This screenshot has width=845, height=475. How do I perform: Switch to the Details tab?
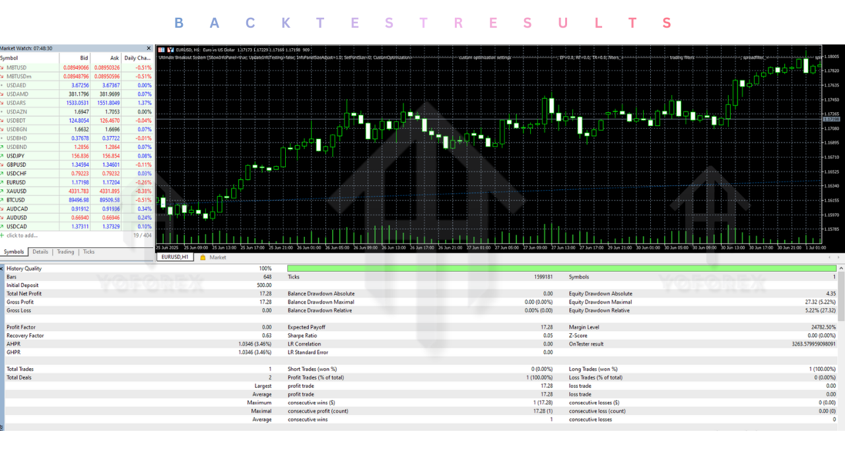tap(40, 252)
